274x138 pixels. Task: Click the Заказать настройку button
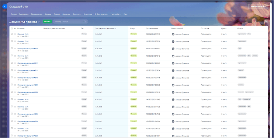pyautogui.click(x=258, y=7)
